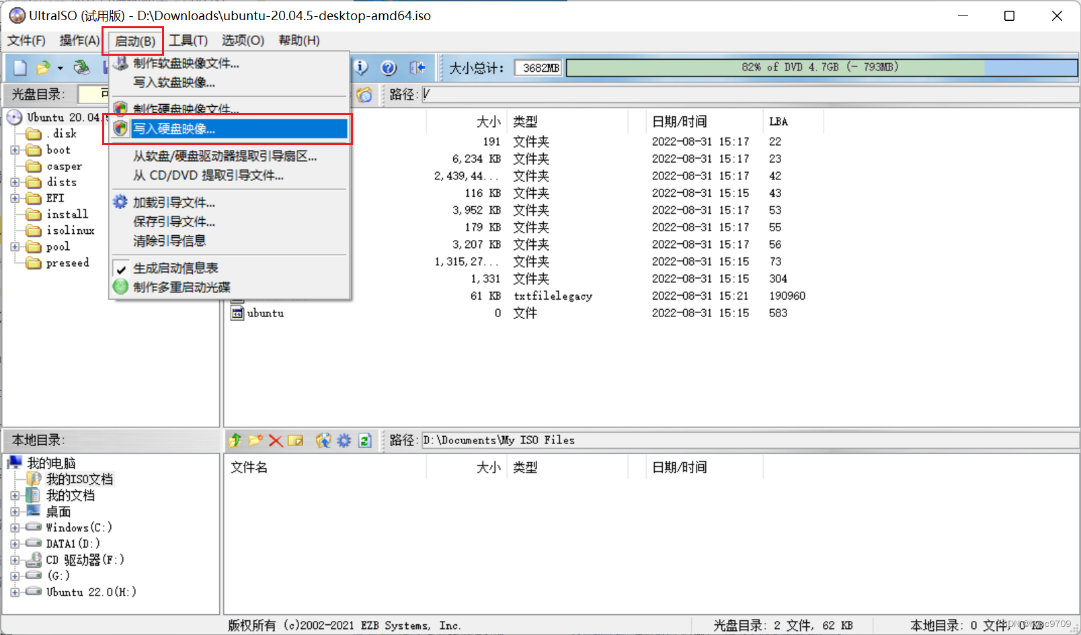This screenshot has width=1081, height=635.
Task: Expand the dists folder in disc tree
Action: pos(15,182)
